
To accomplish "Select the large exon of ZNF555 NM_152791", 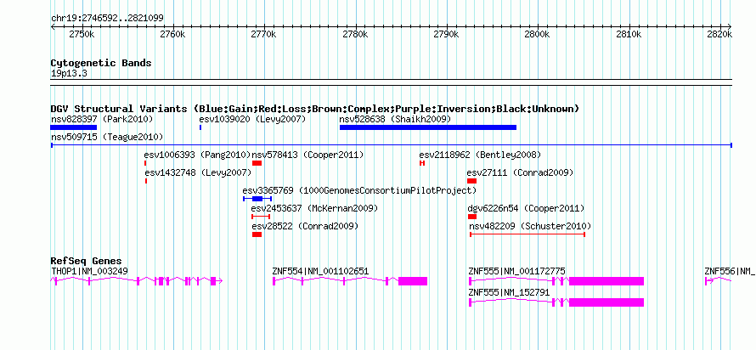I will (x=606, y=302).
